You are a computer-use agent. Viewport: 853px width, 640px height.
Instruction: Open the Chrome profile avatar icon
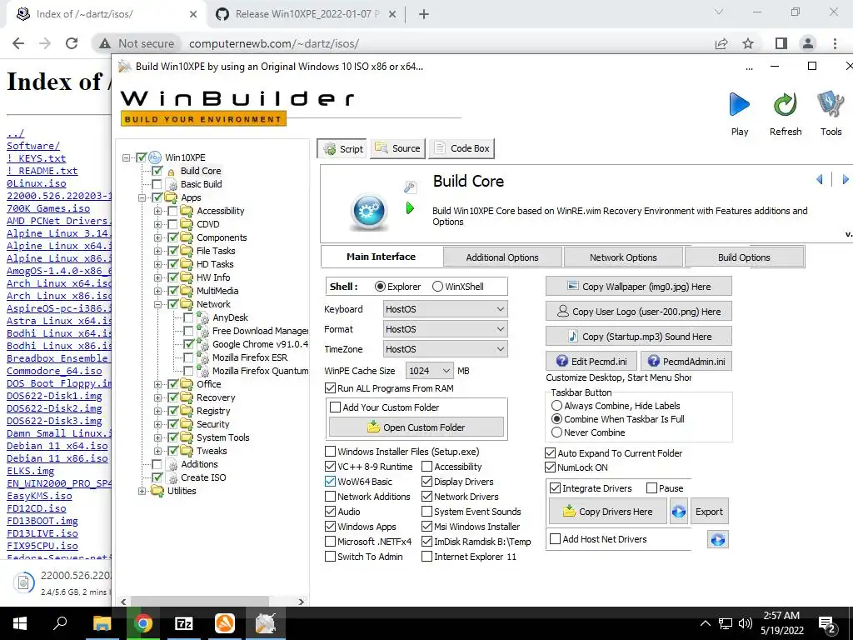808,43
